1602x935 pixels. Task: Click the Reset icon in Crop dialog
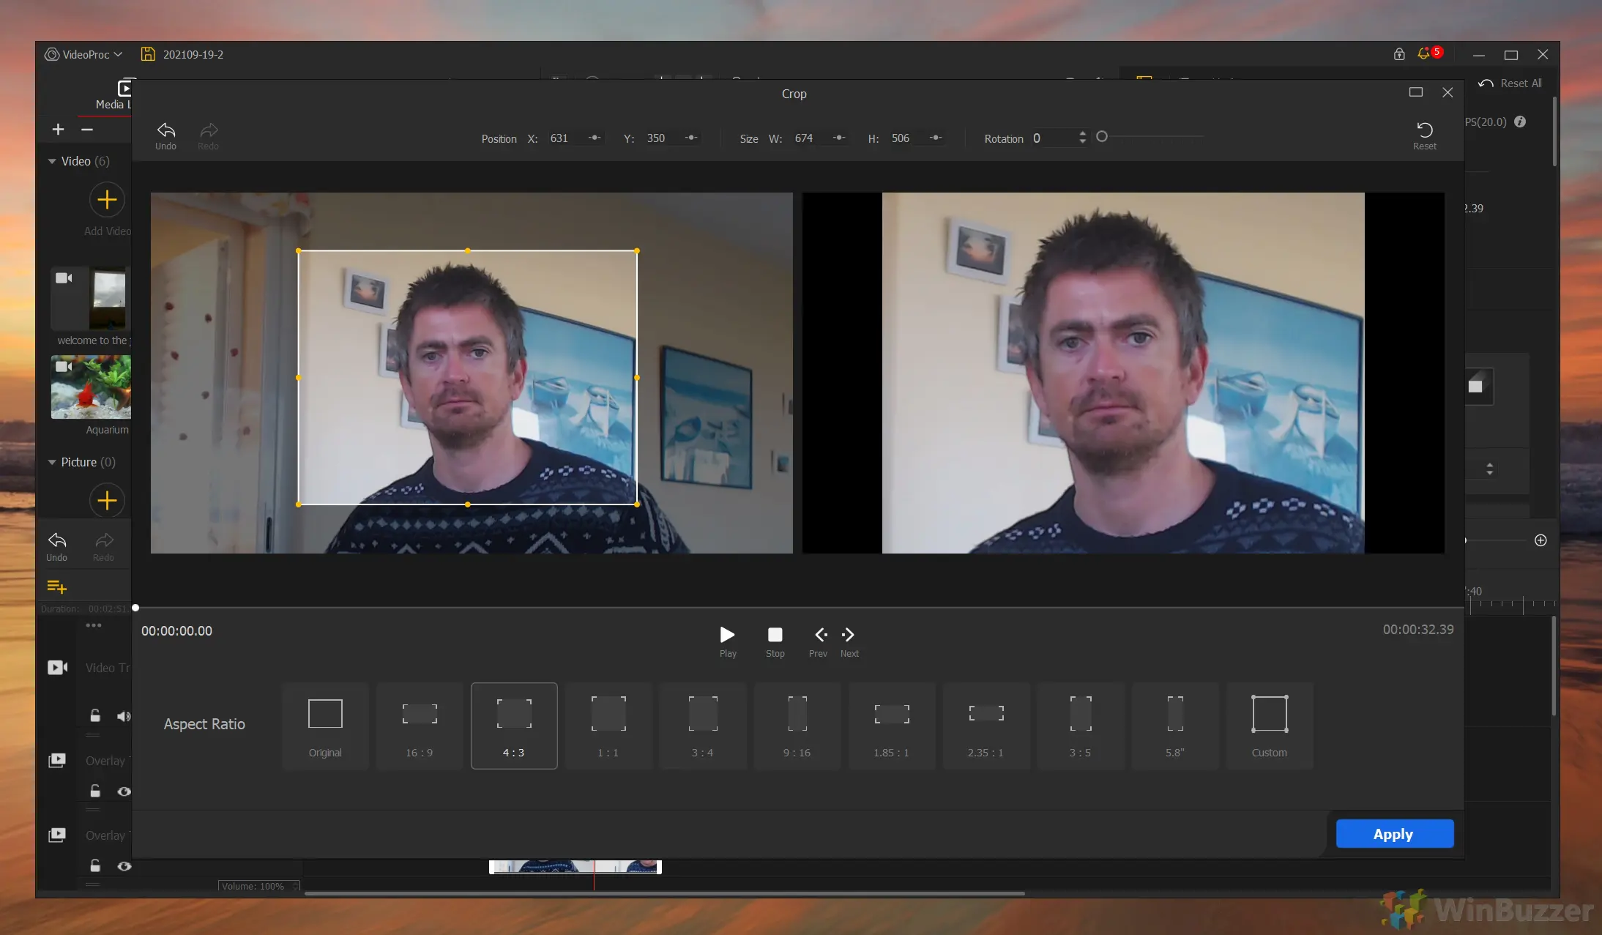(1424, 131)
